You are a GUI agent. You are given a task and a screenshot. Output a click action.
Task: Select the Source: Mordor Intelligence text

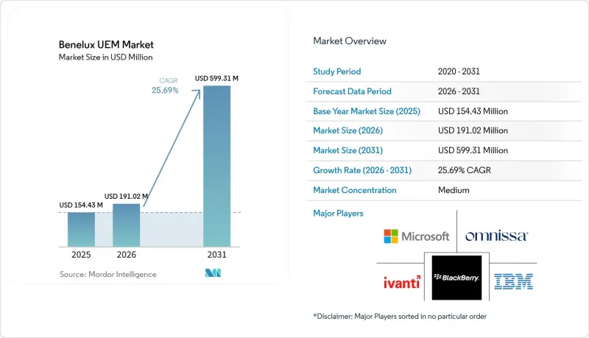(107, 274)
